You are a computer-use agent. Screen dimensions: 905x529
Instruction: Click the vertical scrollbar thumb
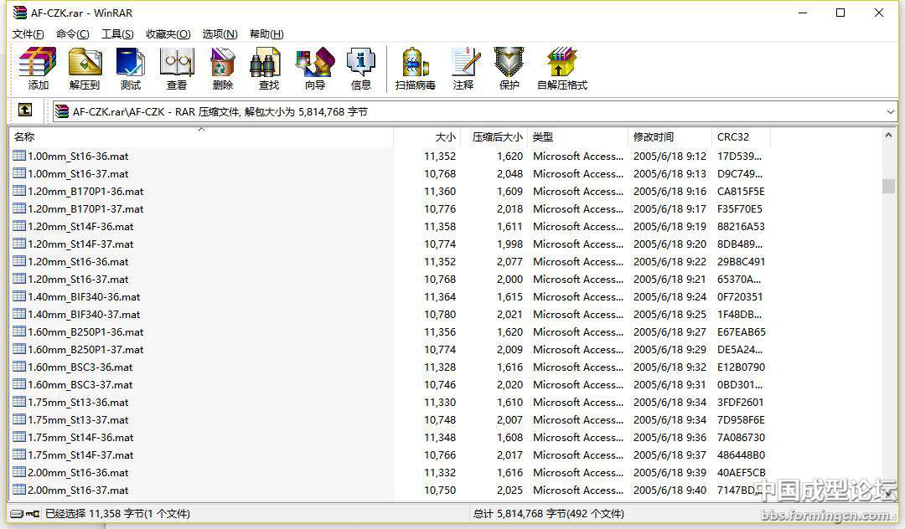coord(888,186)
